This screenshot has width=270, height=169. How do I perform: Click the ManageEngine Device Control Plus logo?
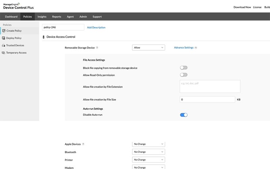click(x=18, y=6)
